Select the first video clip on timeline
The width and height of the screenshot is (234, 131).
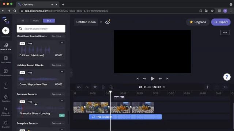tap(79, 107)
